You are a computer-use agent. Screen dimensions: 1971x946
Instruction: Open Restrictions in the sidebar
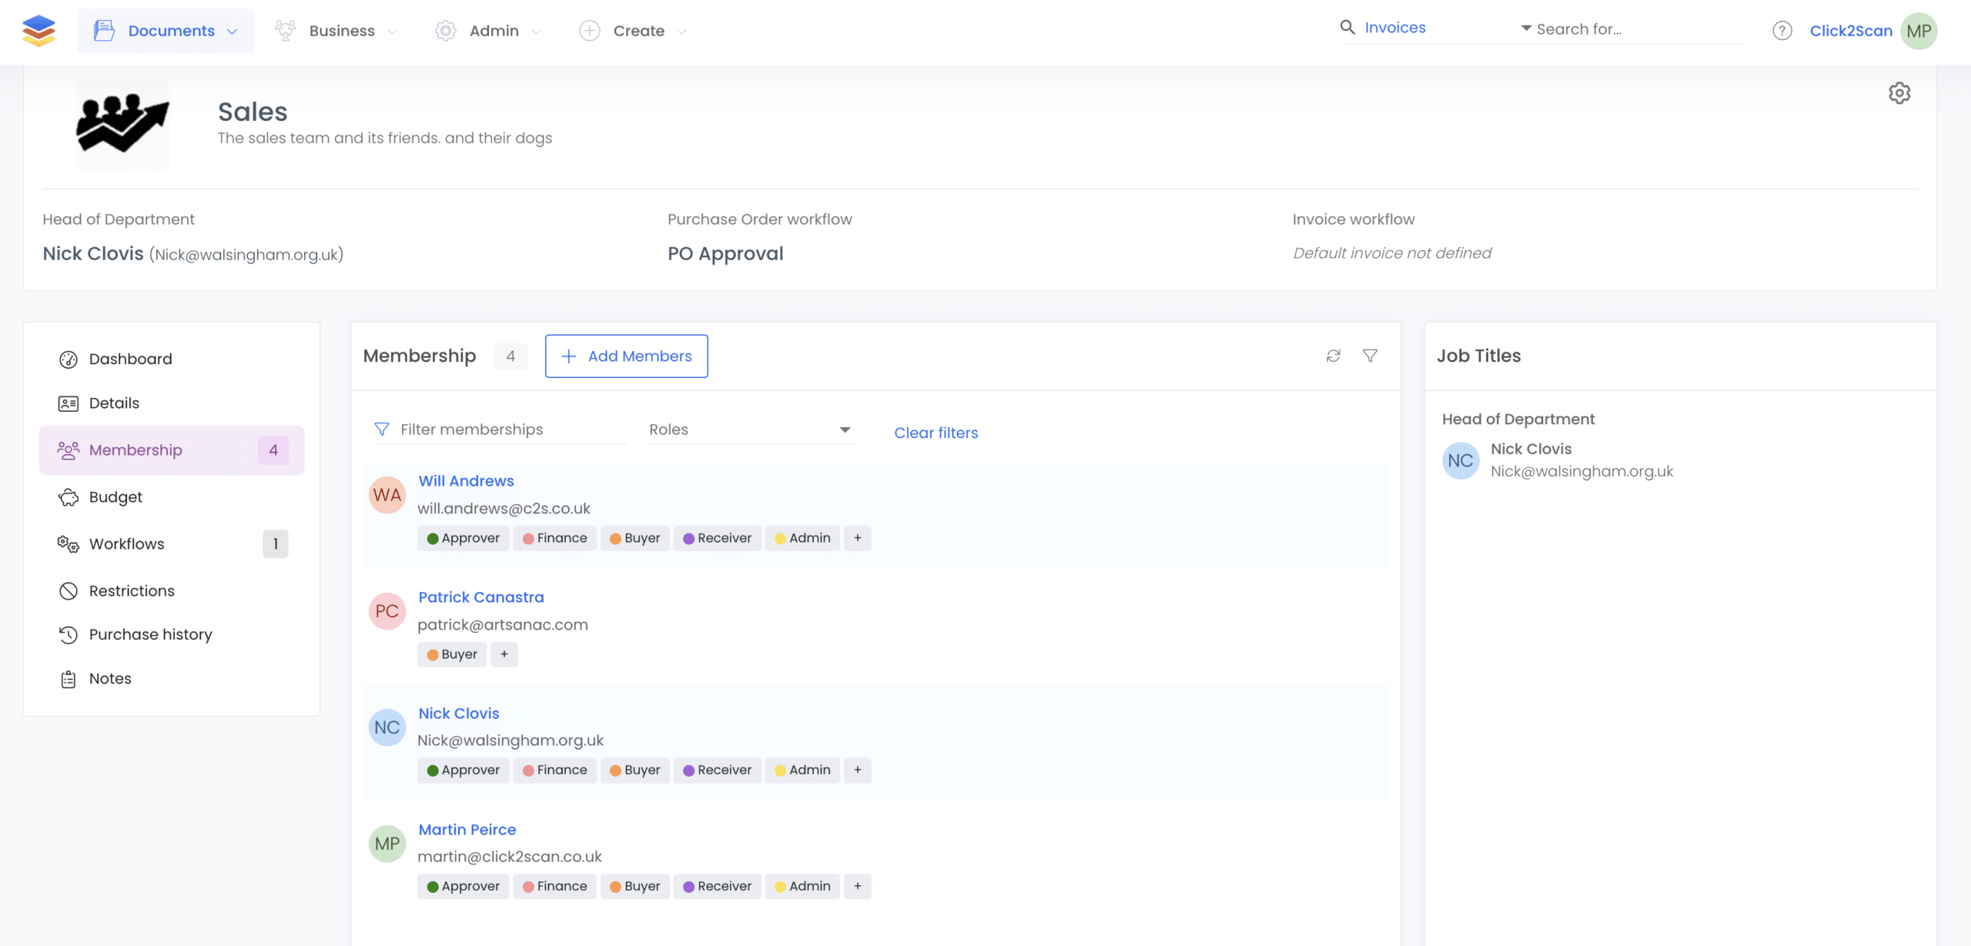point(172,591)
